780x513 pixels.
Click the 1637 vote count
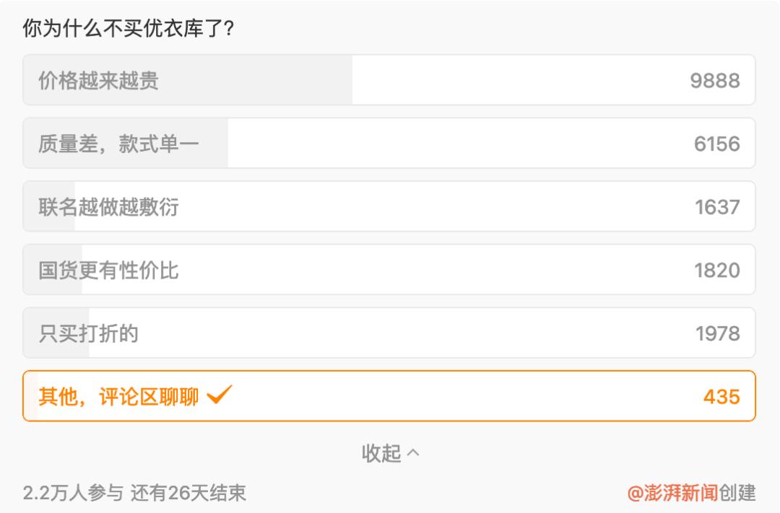pos(717,208)
